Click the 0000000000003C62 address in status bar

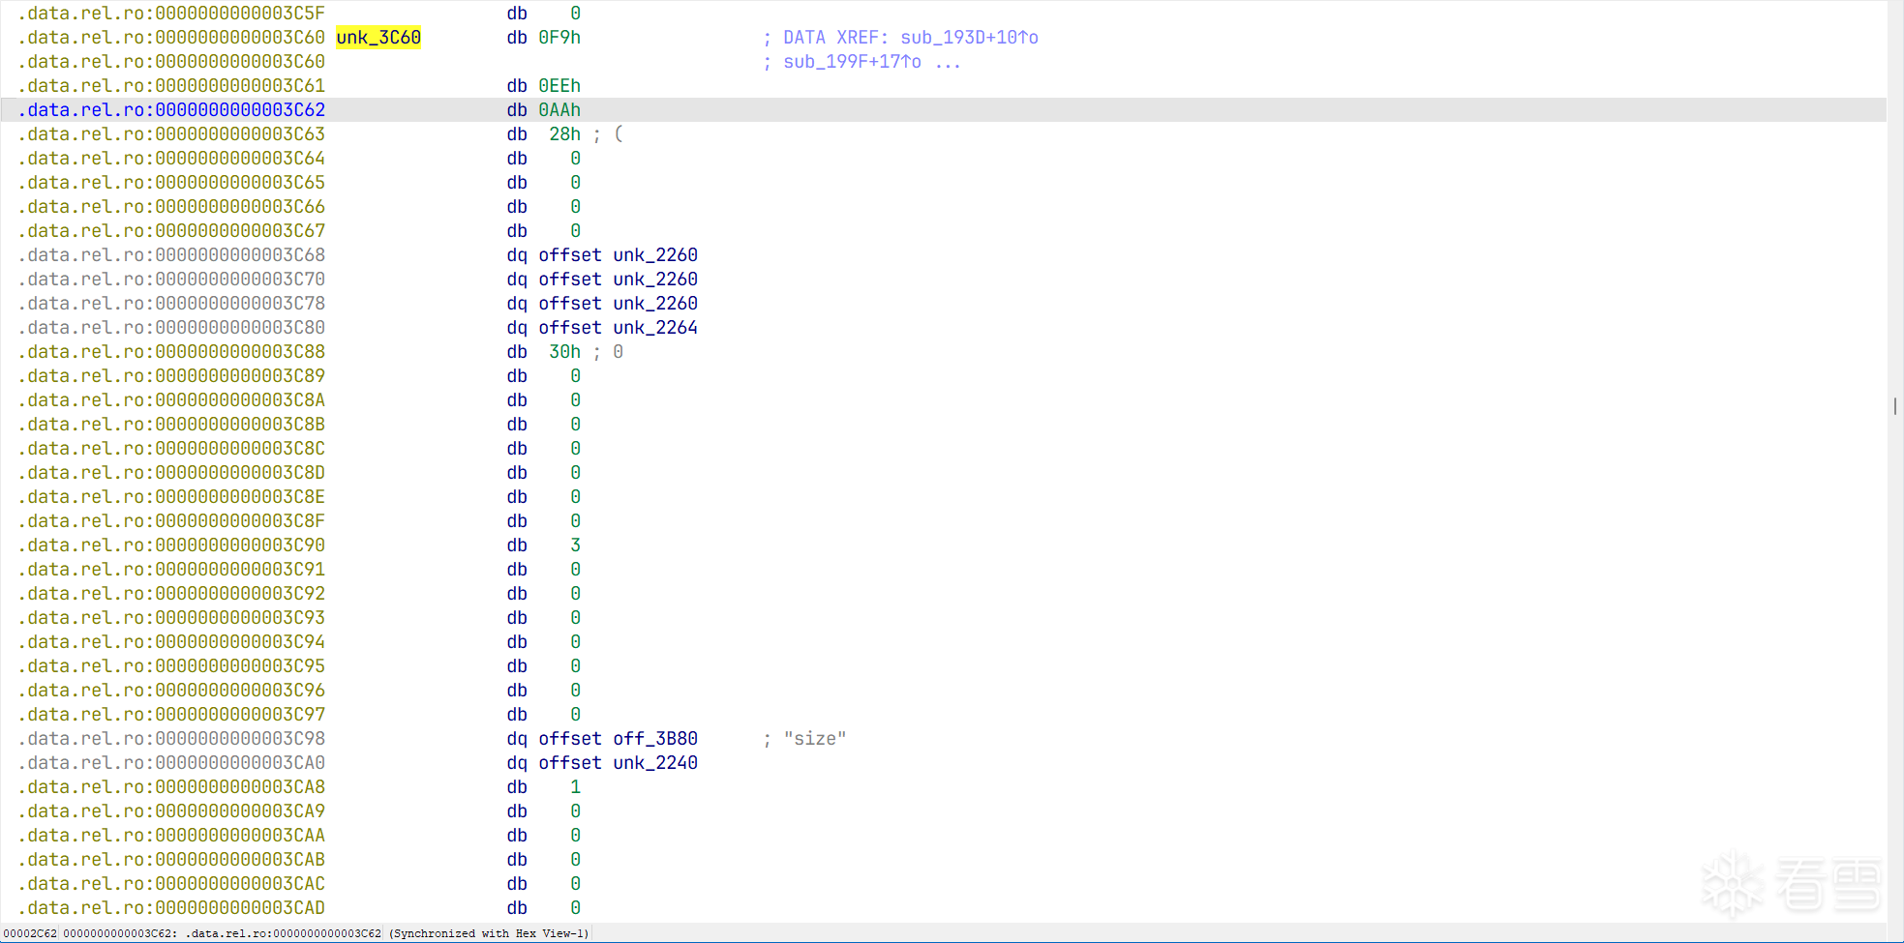[x=117, y=933]
